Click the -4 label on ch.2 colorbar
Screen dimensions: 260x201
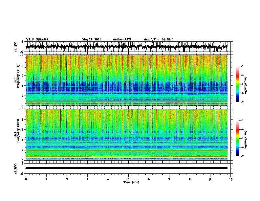pos(242,129)
